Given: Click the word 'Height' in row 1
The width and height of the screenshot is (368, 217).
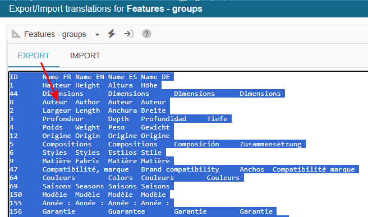Looking at the screenshot, I should pyautogui.click(x=88, y=85).
